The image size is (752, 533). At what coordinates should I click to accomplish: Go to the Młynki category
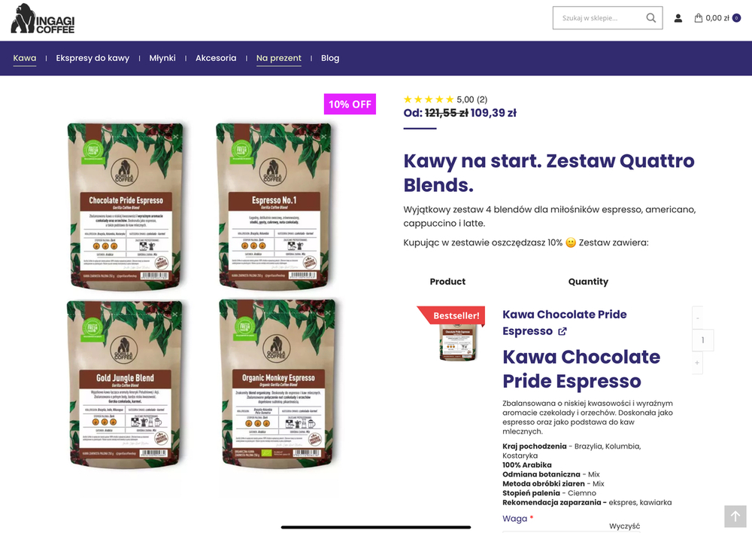pyautogui.click(x=162, y=58)
